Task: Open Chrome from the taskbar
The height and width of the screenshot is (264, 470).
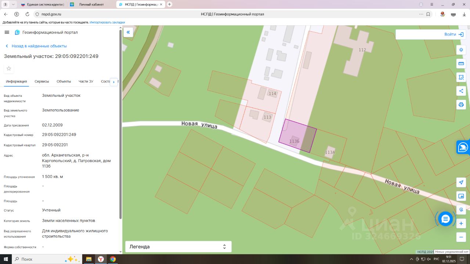Action: [x=113, y=259]
